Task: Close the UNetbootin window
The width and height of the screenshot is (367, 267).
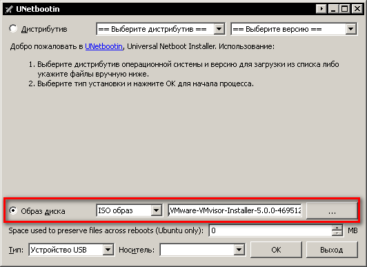Action: [357, 9]
